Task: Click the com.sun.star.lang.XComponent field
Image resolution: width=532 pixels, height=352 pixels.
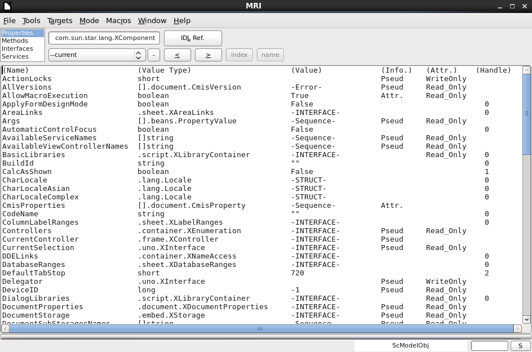Action: pos(104,38)
